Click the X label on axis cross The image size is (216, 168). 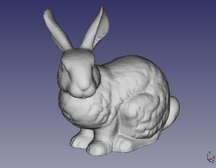click(x=214, y=158)
